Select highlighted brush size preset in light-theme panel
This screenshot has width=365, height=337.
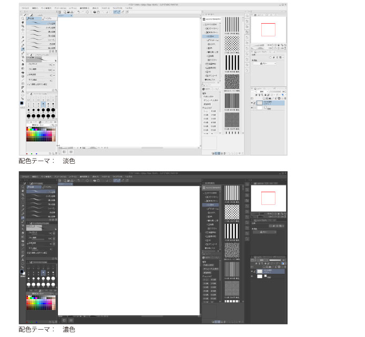(43, 104)
